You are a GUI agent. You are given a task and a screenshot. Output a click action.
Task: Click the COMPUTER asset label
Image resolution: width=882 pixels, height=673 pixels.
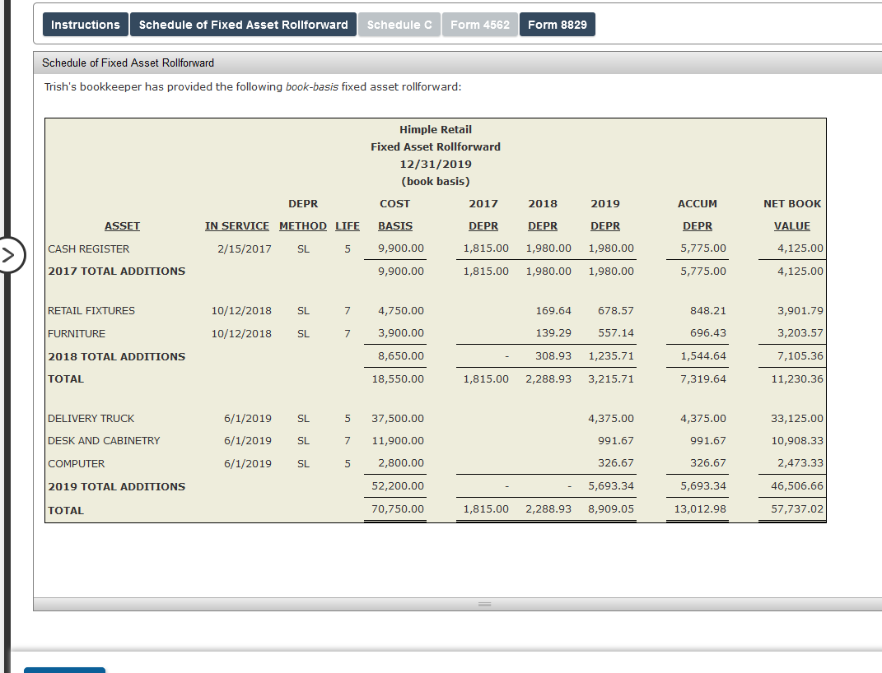click(76, 464)
